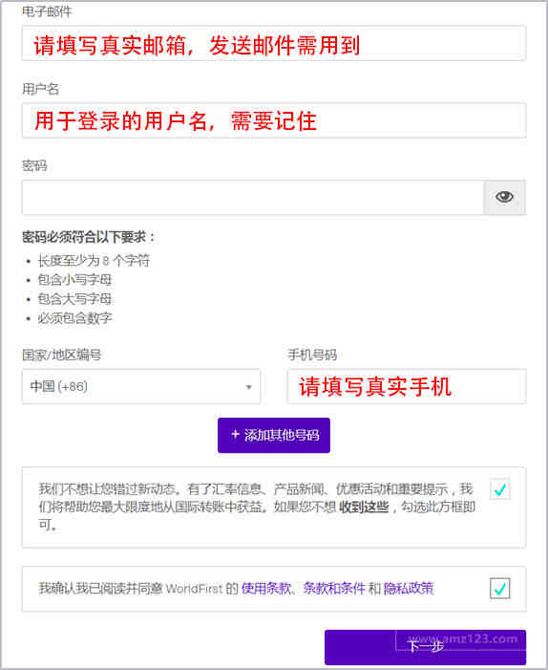Screen dimensions: 548x670
Task: Click the 添加其他号码 button
Action: pyautogui.click(x=274, y=435)
